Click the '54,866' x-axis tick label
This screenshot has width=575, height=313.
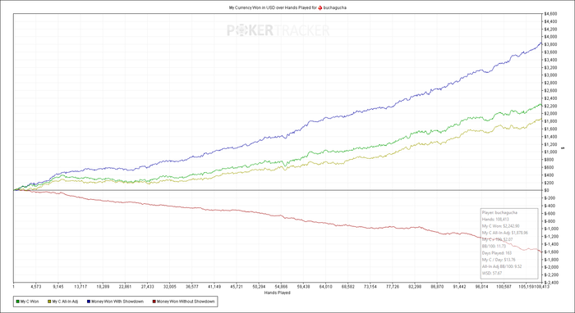click(281, 288)
